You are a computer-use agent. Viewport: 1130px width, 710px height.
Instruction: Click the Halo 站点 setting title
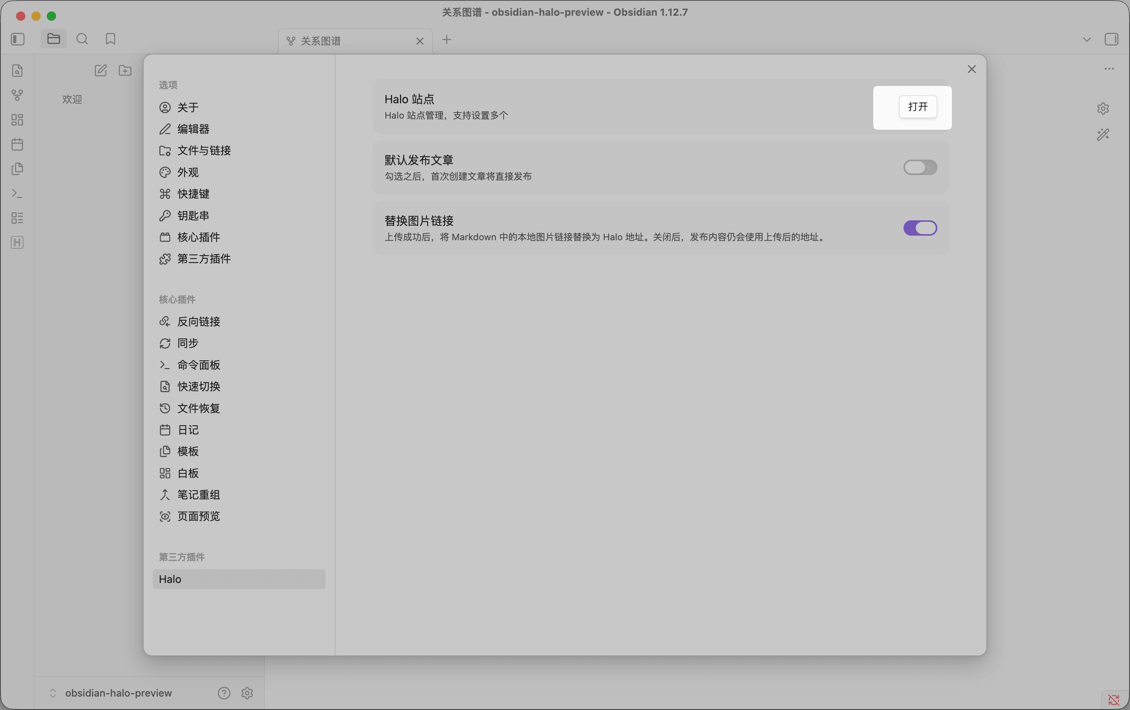tap(409, 99)
